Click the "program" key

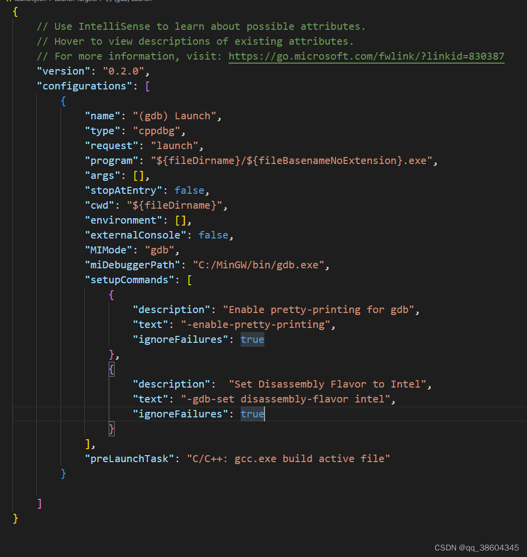click(112, 161)
